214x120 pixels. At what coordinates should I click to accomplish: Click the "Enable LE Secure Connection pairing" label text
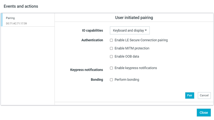(141, 40)
